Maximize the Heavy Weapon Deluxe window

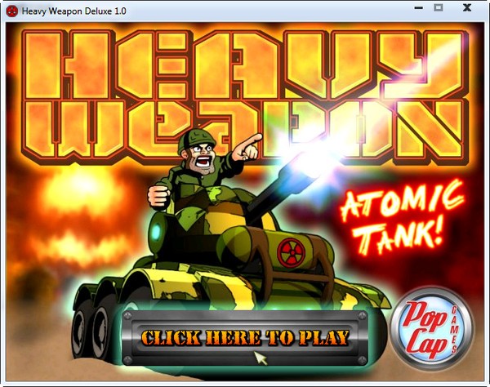tap(438, 8)
